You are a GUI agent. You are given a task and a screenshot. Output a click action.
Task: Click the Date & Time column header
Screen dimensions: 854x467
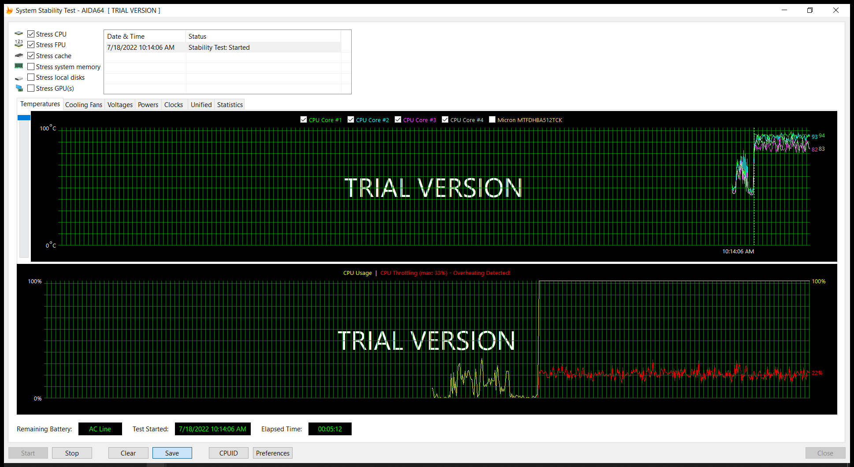(x=145, y=36)
